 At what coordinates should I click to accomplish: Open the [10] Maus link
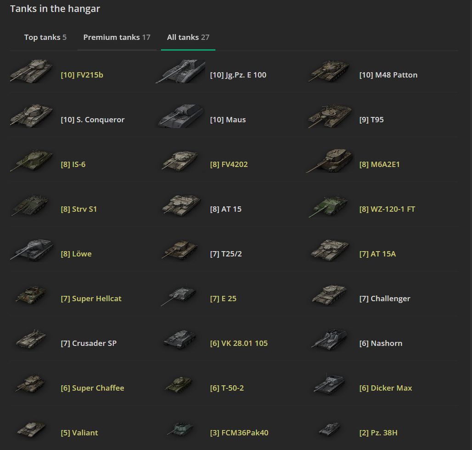tap(228, 120)
